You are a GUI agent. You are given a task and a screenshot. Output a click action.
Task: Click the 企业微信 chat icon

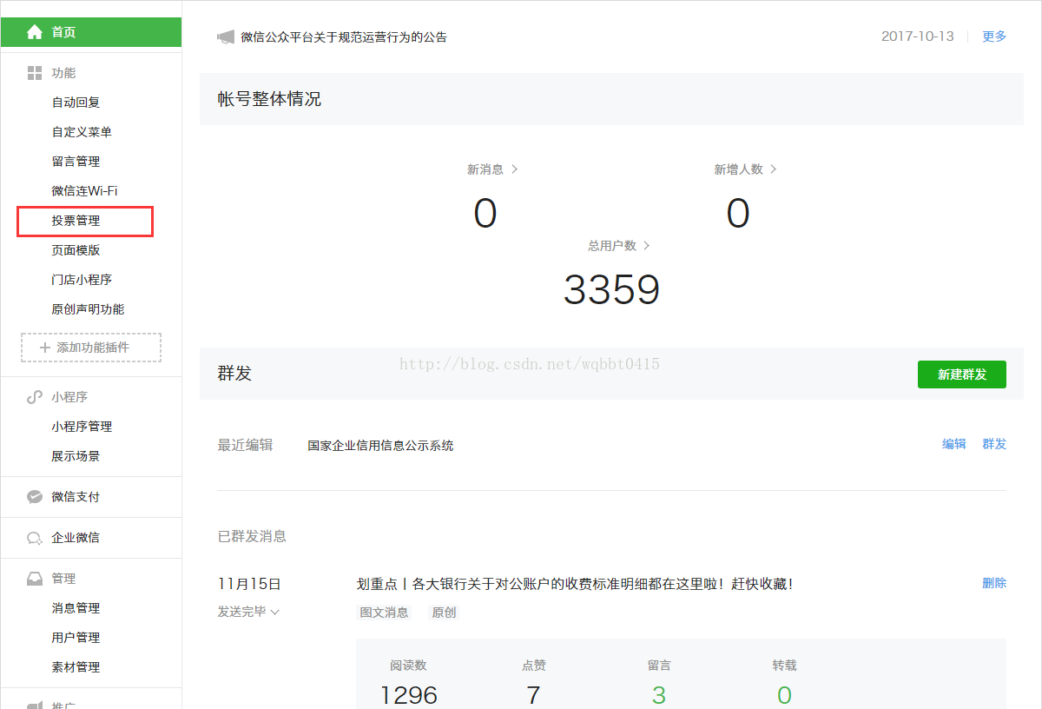pos(35,538)
